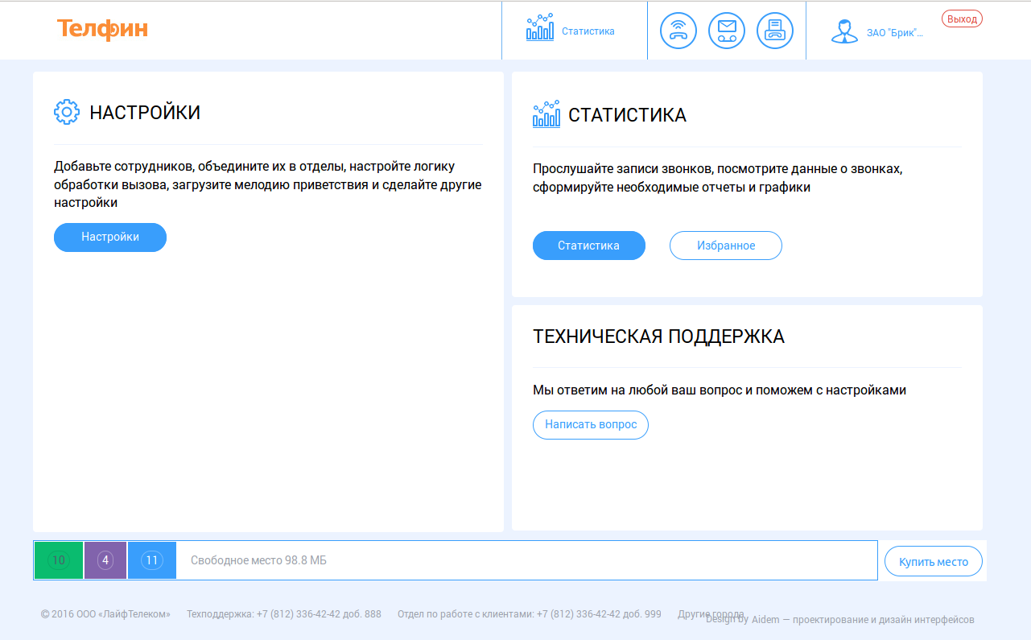The height and width of the screenshot is (640, 1031).
Task: Open the blue Настройки button
Action: click(x=110, y=237)
